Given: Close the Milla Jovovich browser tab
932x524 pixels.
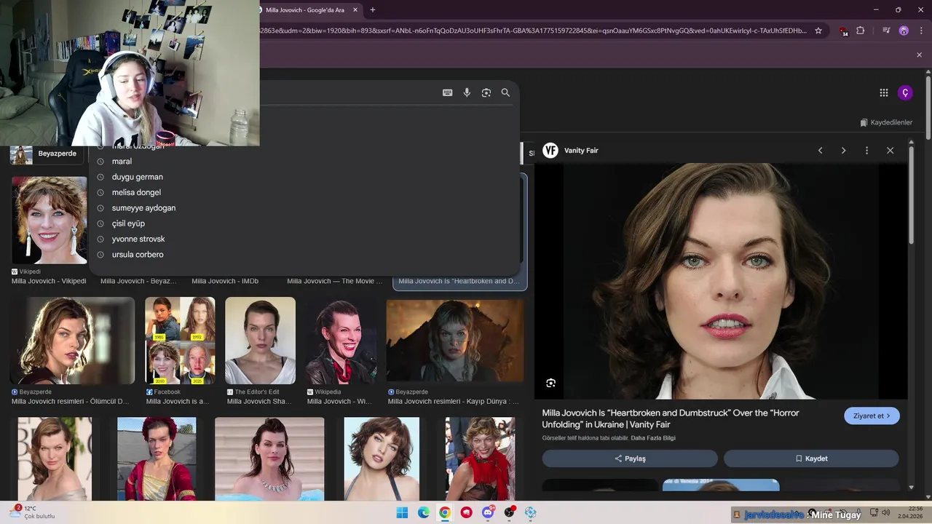Looking at the screenshot, I should 355,9.
